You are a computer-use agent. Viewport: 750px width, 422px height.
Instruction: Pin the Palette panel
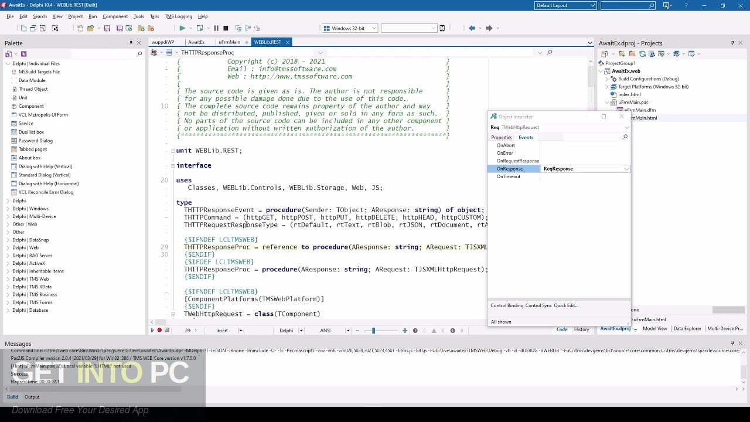(131, 43)
